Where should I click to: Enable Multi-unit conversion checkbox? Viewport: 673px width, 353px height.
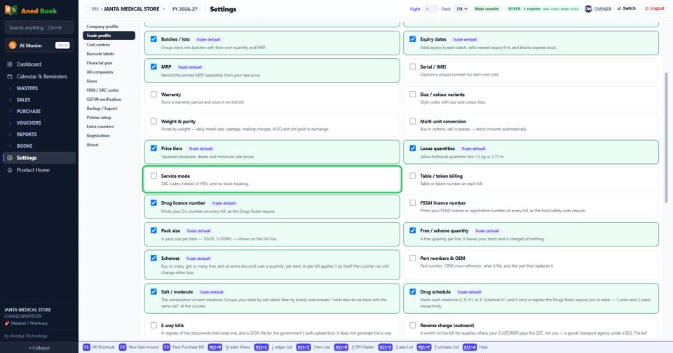pyautogui.click(x=412, y=121)
